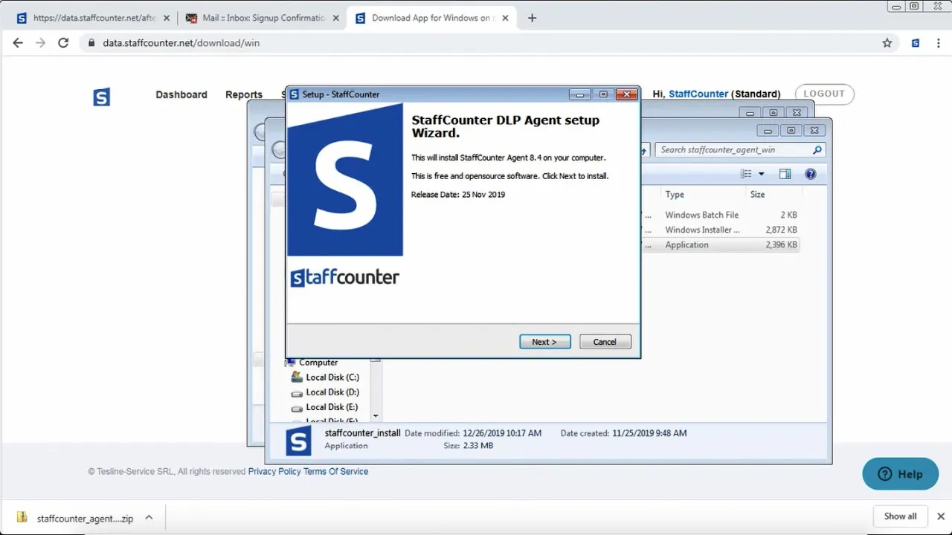Click the setup wizard title bar icon

pyautogui.click(x=295, y=94)
